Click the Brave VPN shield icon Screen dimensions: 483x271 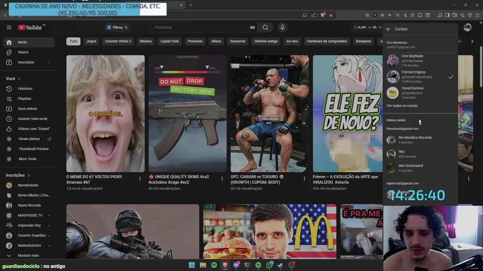470,15
